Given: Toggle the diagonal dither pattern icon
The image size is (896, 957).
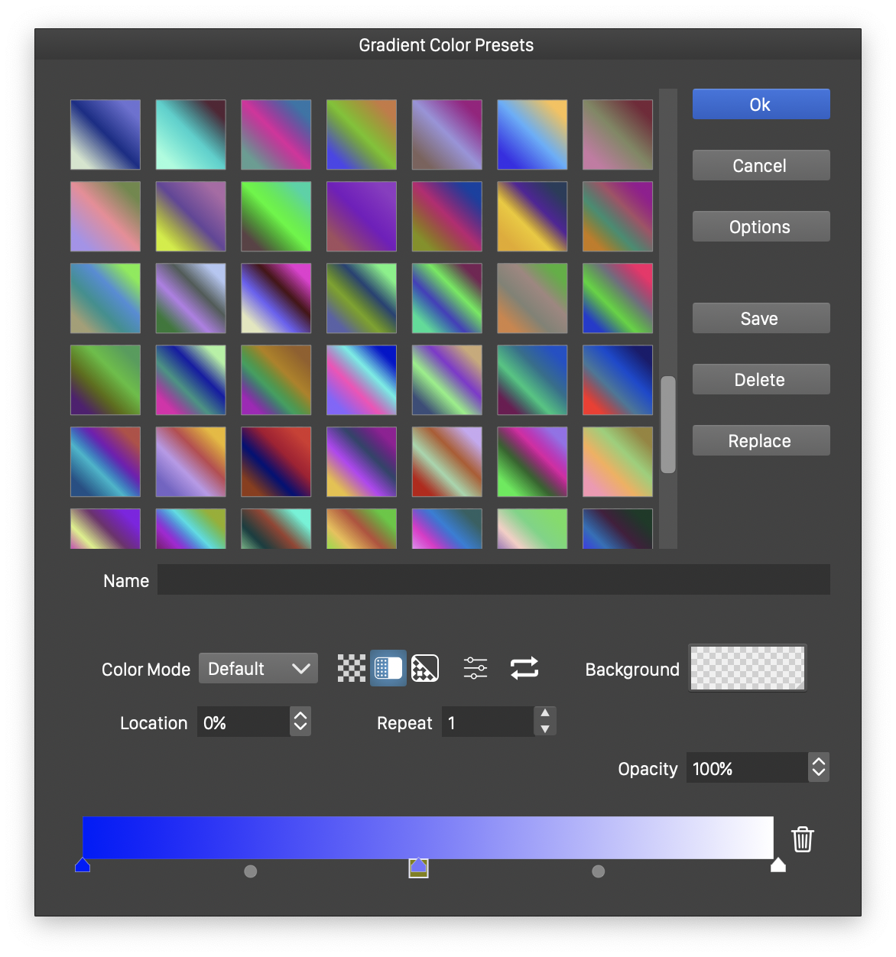Looking at the screenshot, I should [425, 669].
